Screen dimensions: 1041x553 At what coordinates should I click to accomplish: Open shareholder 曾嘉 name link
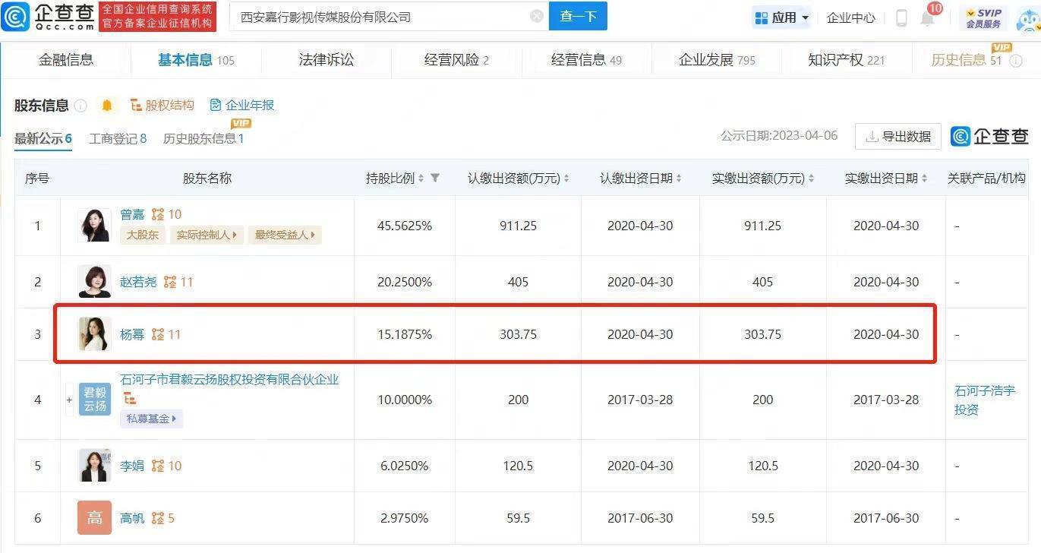click(132, 214)
